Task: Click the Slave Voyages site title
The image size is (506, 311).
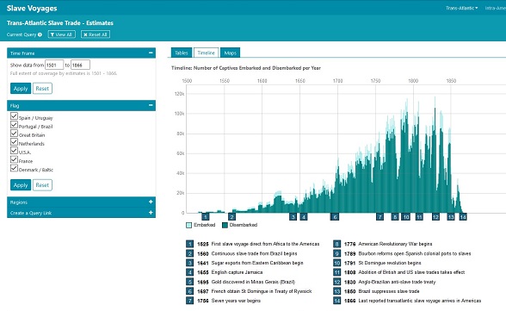Action: coord(32,9)
